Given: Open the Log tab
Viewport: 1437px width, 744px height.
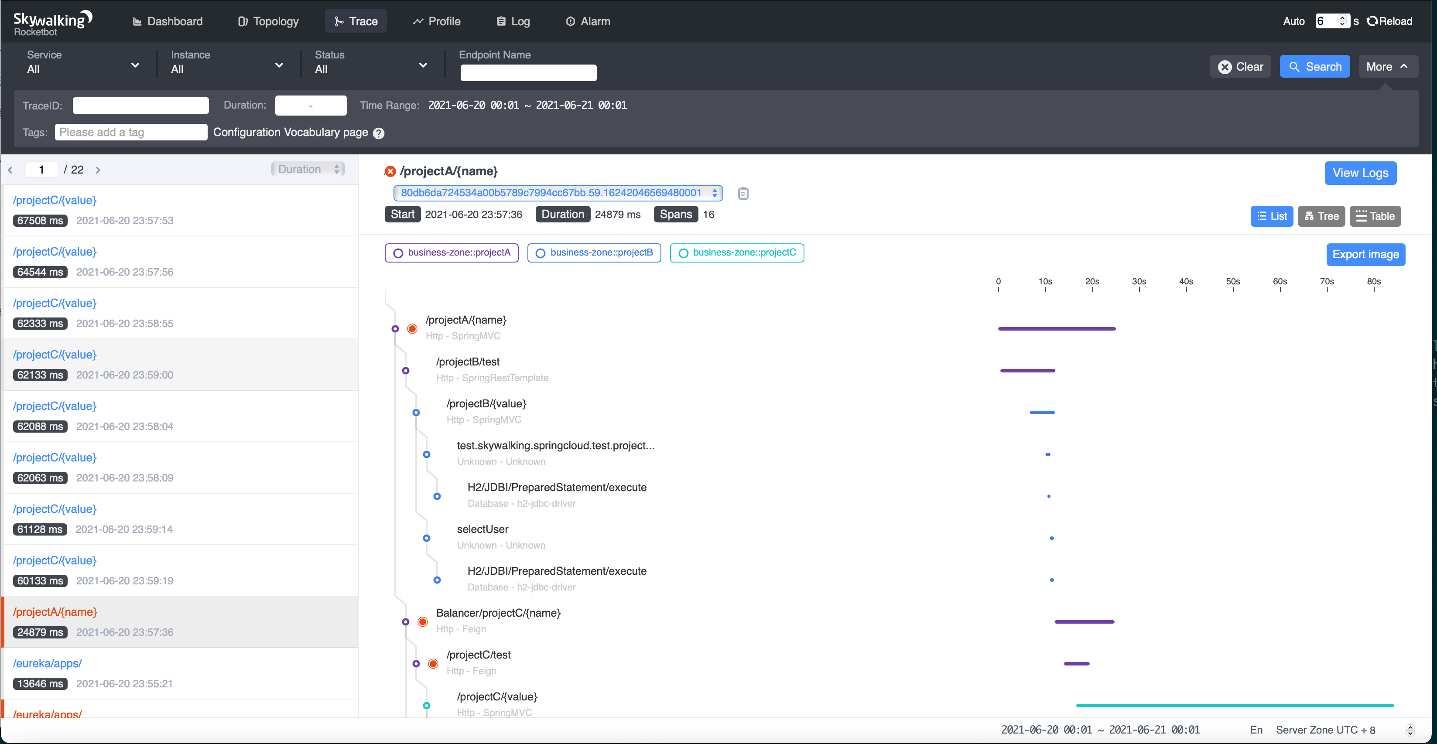Looking at the screenshot, I should click(513, 21).
